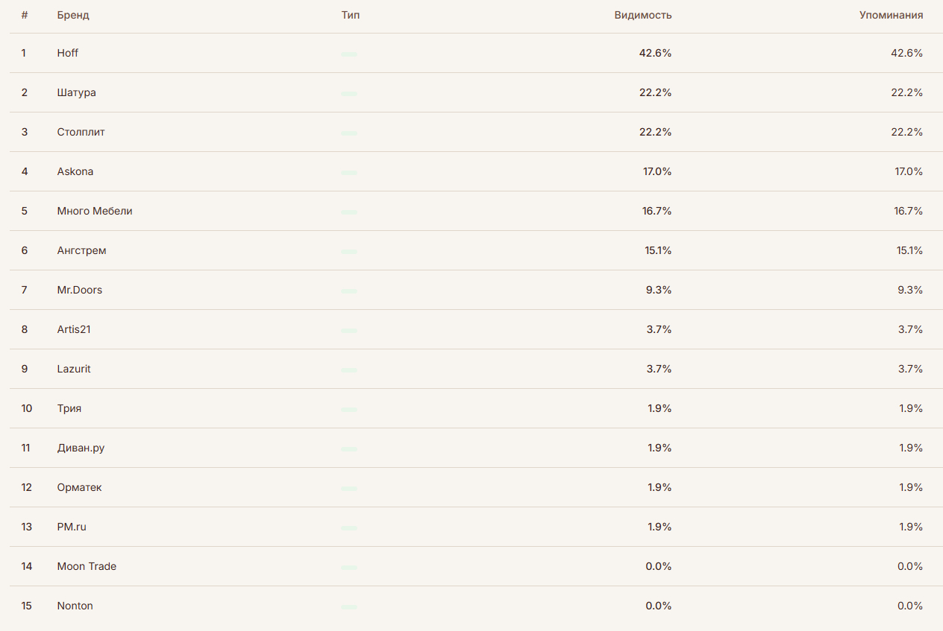Click the Hoff brand name
Image resolution: width=943 pixels, height=631 pixels.
point(68,53)
